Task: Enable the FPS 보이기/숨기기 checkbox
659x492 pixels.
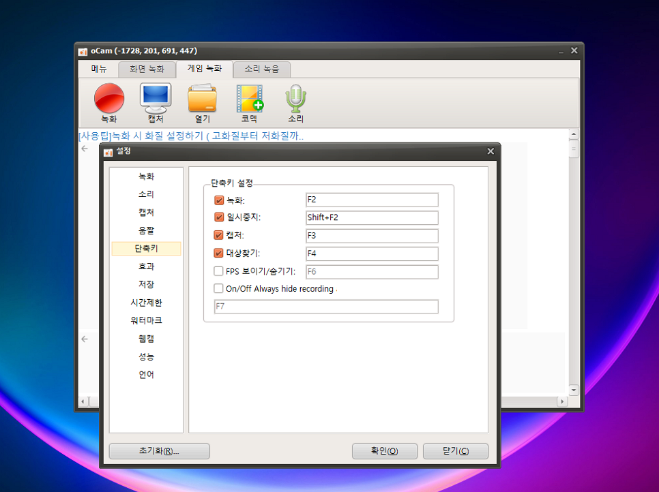Action: point(218,271)
